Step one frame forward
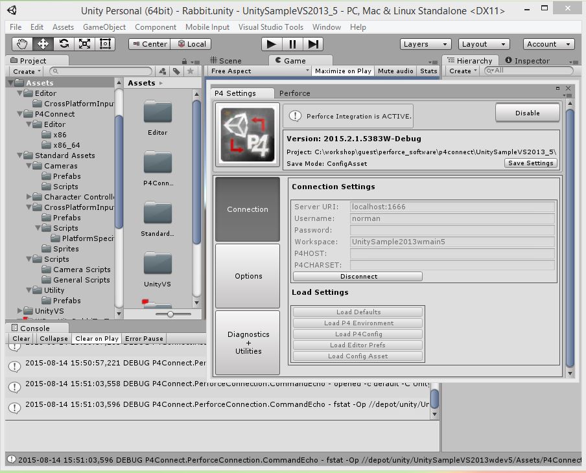586x473 pixels. click(x=313, y=44)
